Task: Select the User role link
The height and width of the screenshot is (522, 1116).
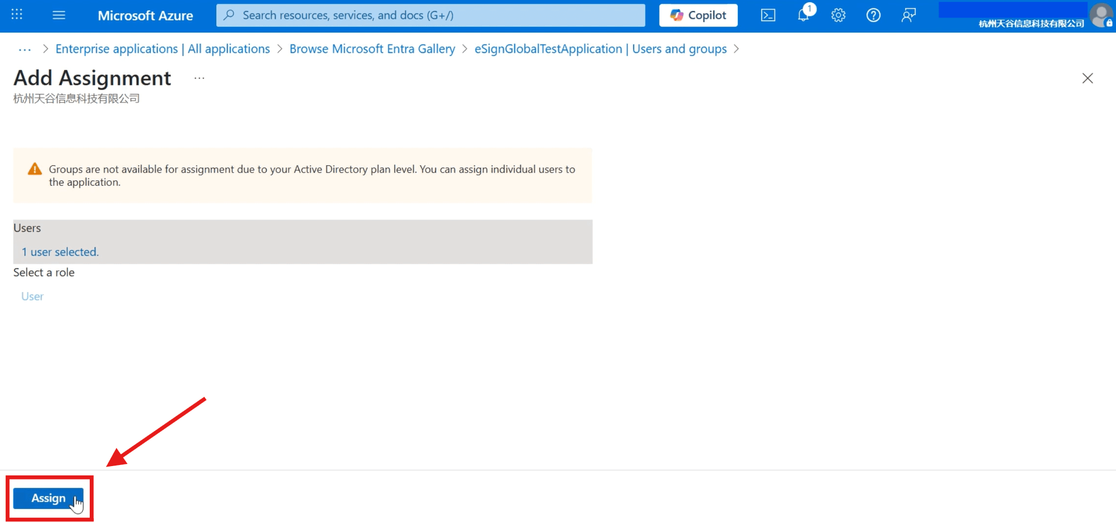Action: pos(32,296)
